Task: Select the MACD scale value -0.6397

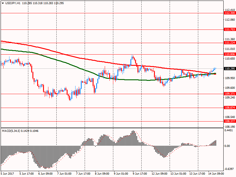Action: tap(229, 169)
